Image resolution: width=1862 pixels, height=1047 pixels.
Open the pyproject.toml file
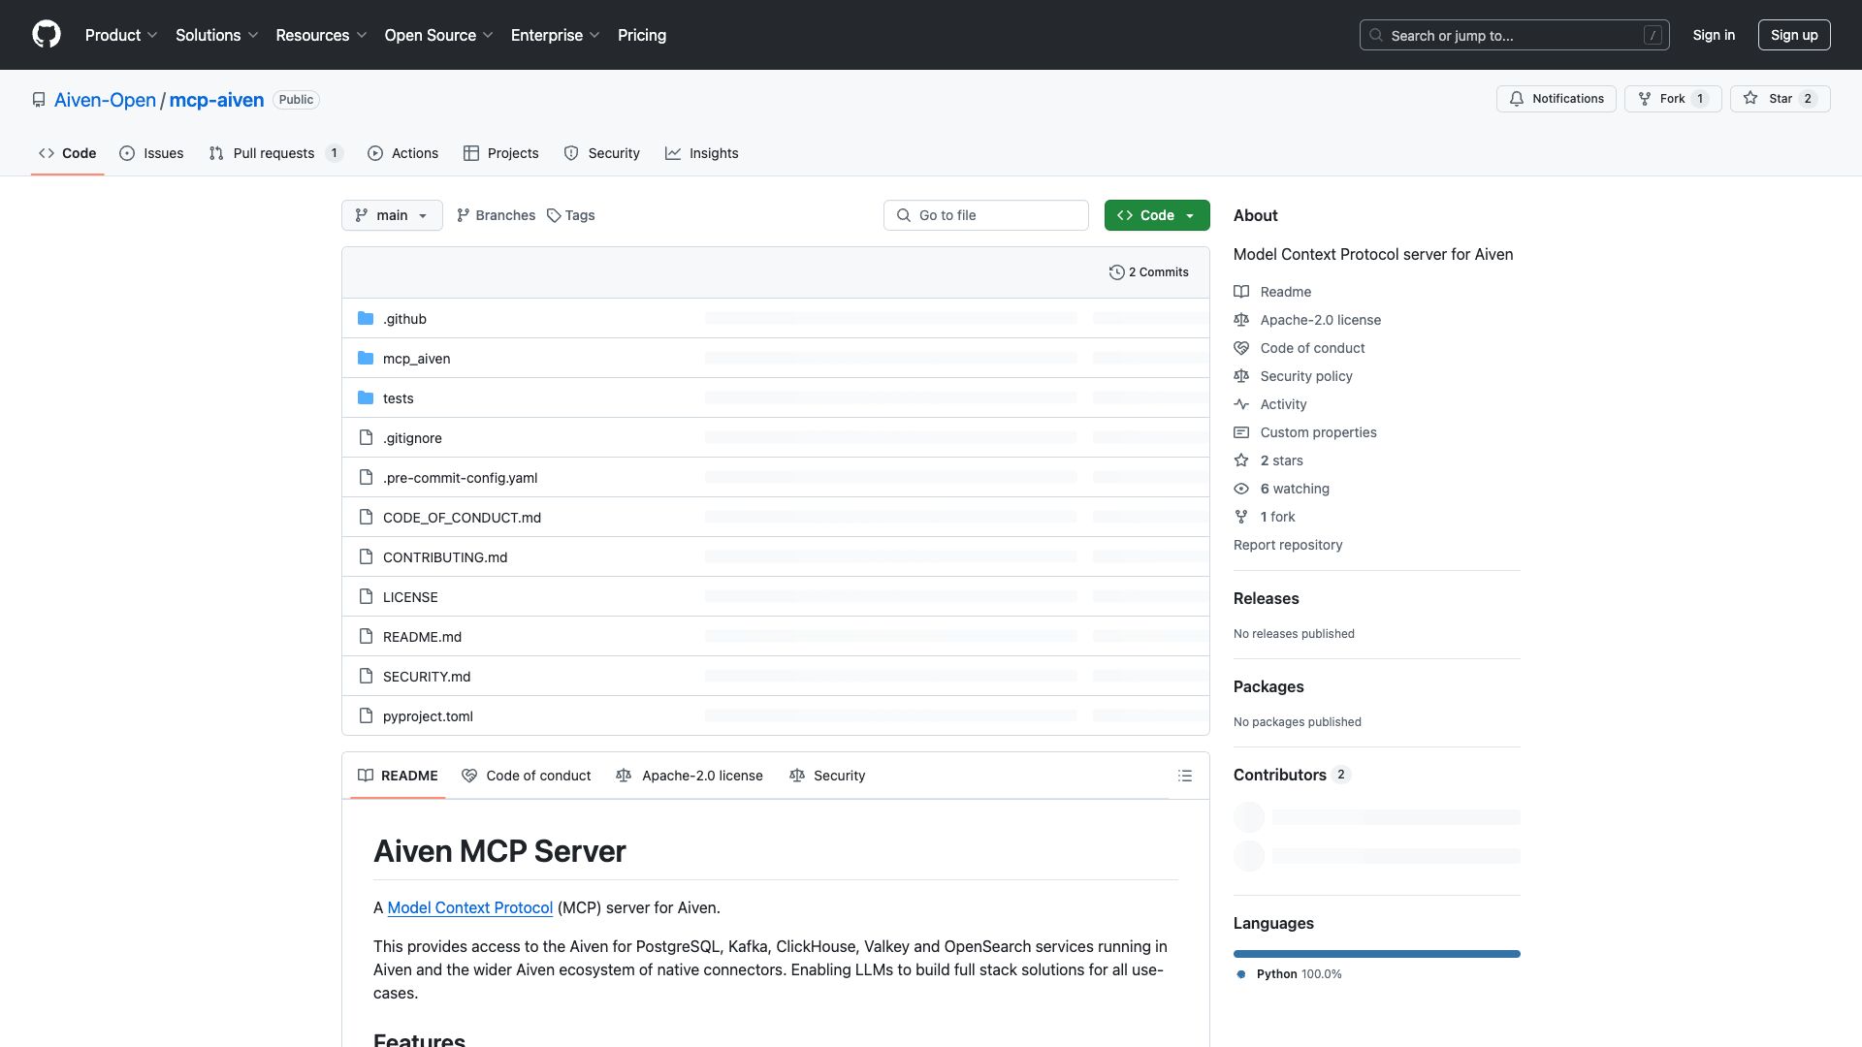pos(428,716)
